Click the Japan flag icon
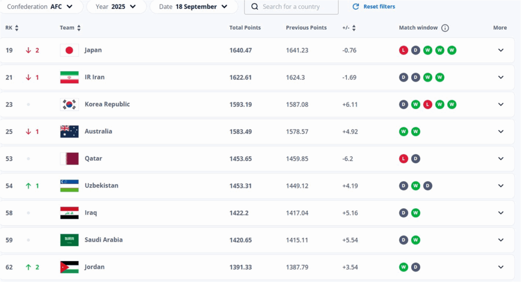 pos(69,50)
